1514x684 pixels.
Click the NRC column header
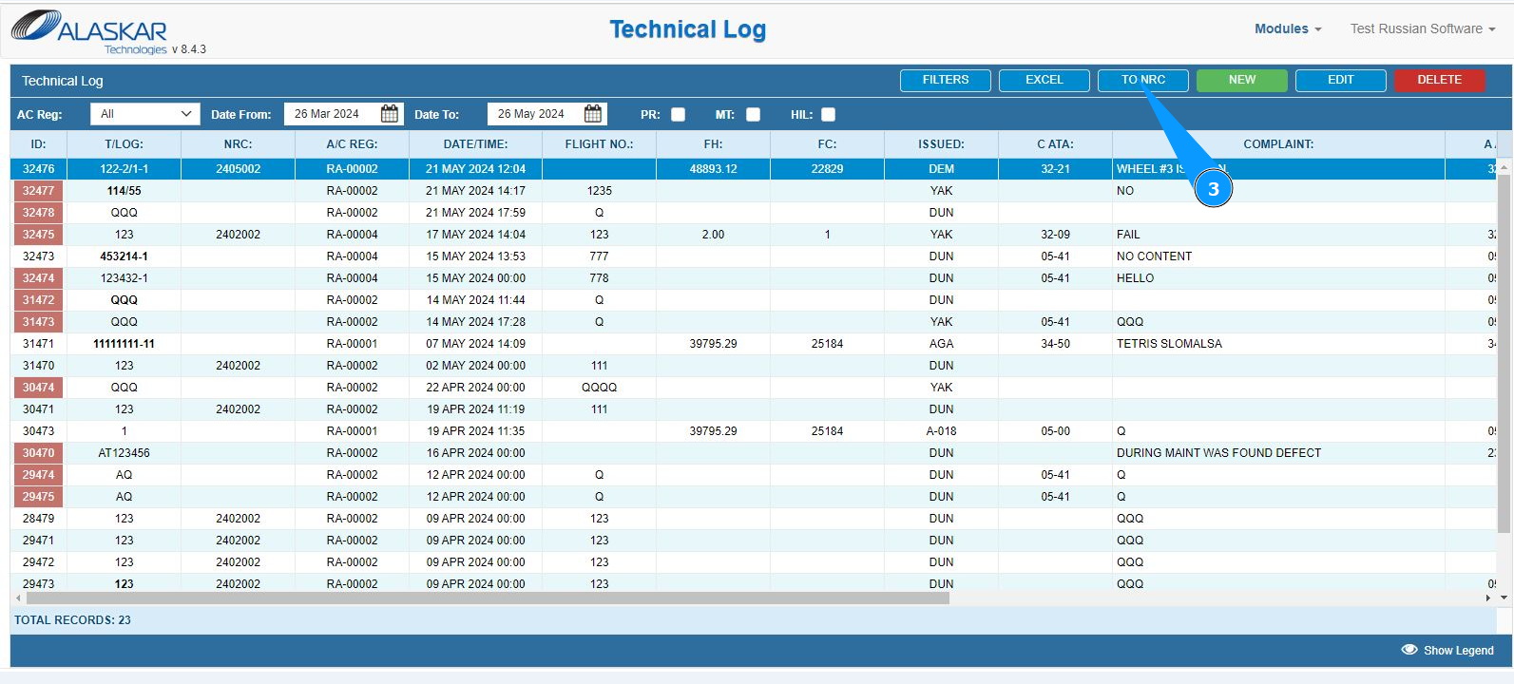click(238, 144)
